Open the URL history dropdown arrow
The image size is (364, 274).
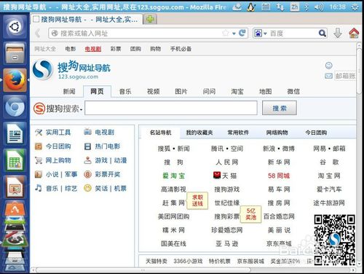pos(234,34)
